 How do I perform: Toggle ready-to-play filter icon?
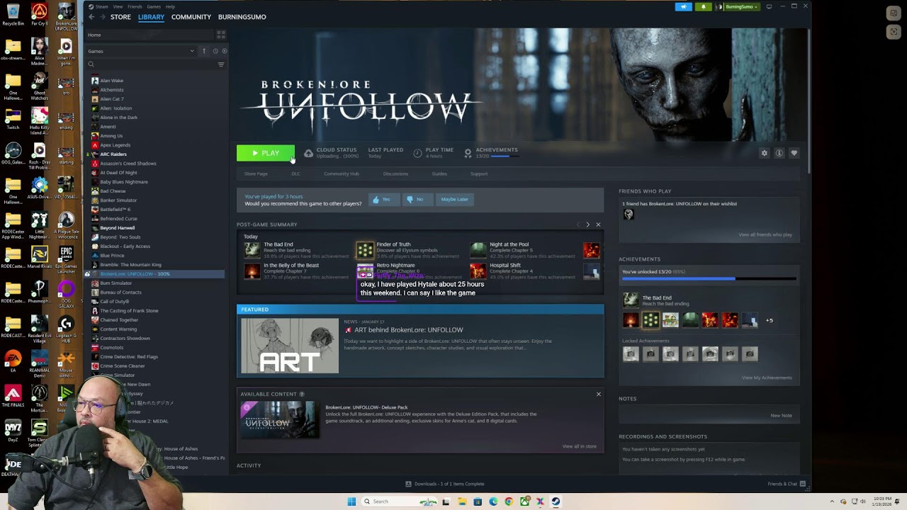point(225,51)
